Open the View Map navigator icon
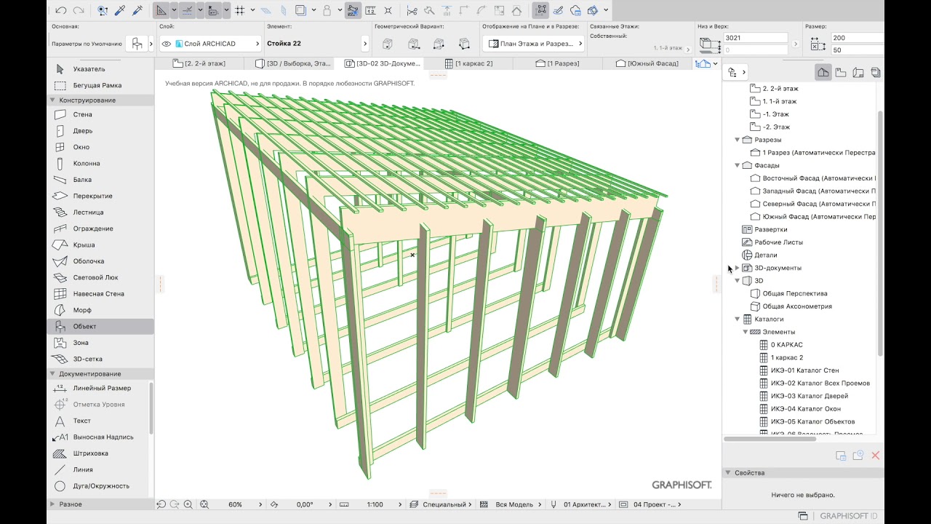Screen dimensions: 931x524 [x=841, y=72]
